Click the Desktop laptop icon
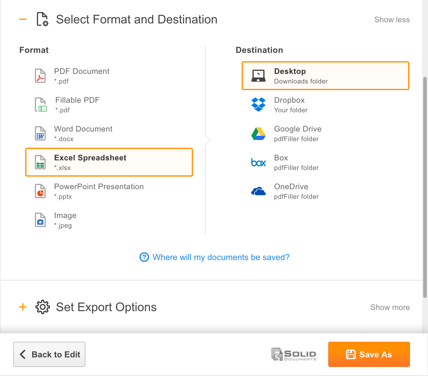 pos(258,76)
